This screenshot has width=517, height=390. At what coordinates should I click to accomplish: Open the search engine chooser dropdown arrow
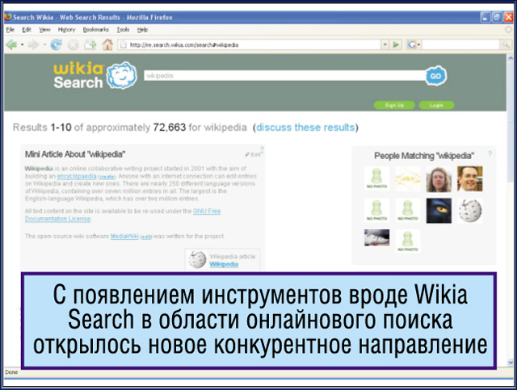coord(418,44)
